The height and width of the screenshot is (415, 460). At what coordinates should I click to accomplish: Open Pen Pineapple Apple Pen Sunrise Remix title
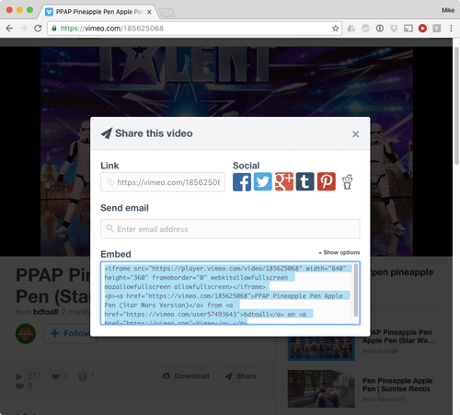397,385
